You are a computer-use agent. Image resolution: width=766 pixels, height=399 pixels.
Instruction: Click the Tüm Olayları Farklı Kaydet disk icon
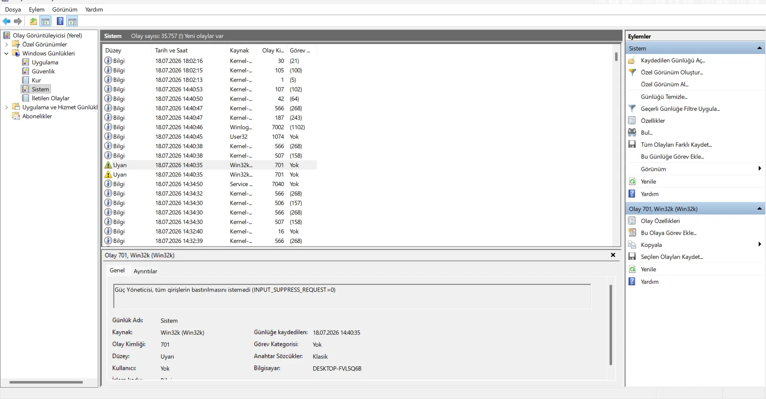click(632, 144)
